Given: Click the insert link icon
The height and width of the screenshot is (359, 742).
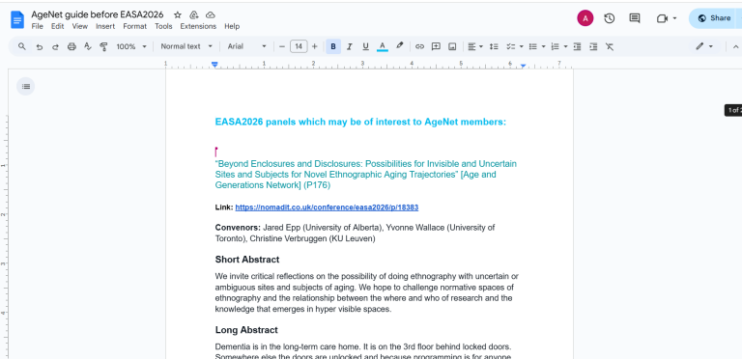Looking at the screenshot, I should pyautogui.click(x=419, y=46).
